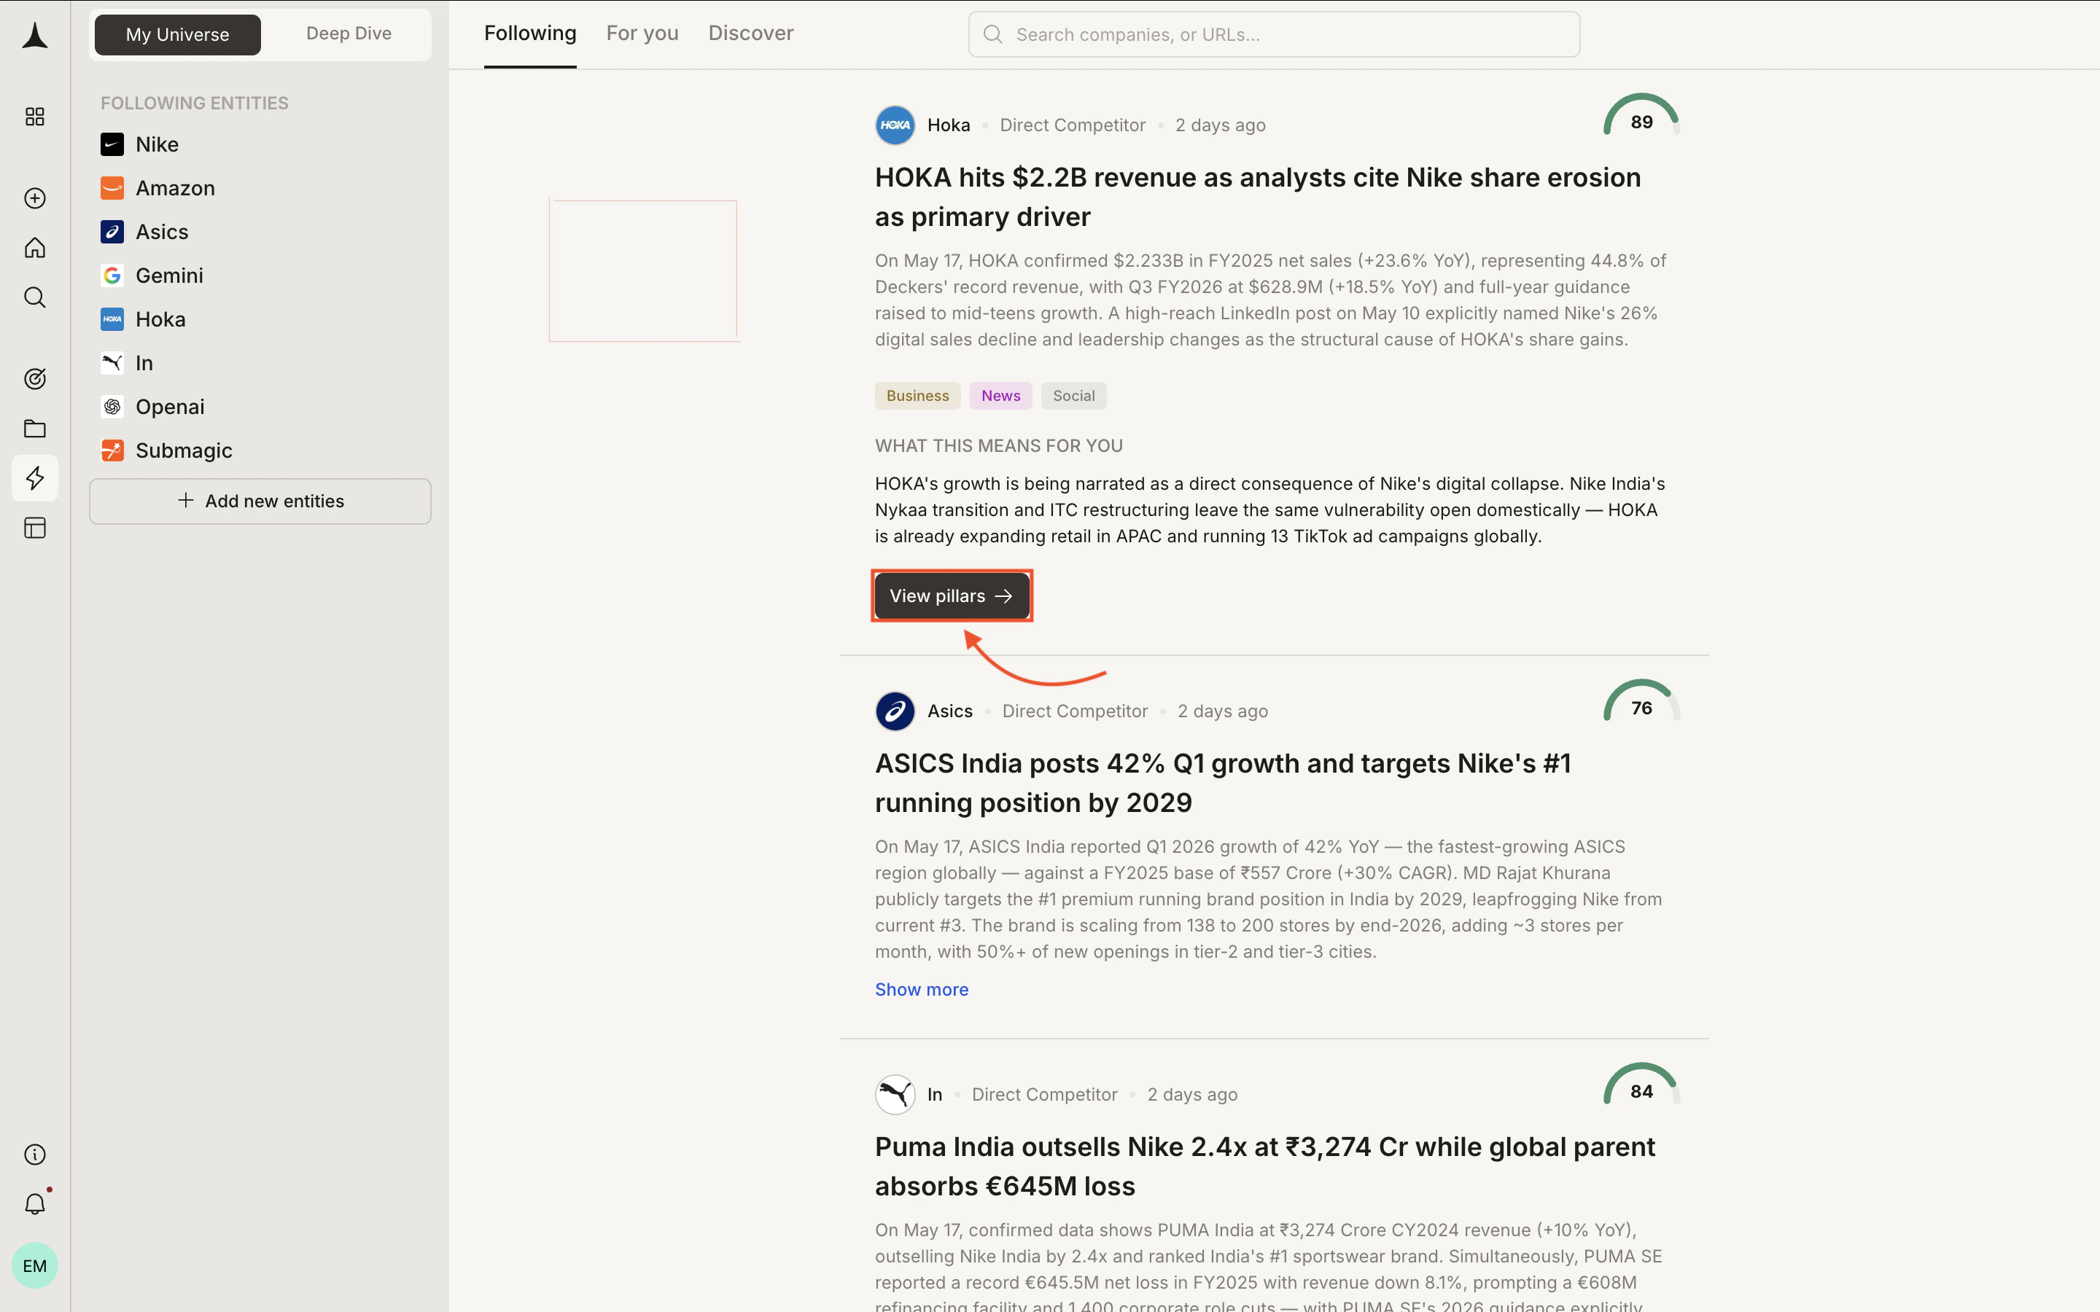Open the HOKA hits $2.2B revenue headline

1257,197
